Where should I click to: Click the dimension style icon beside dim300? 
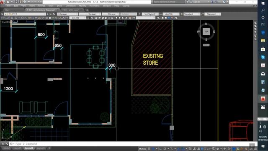point(161,14)
